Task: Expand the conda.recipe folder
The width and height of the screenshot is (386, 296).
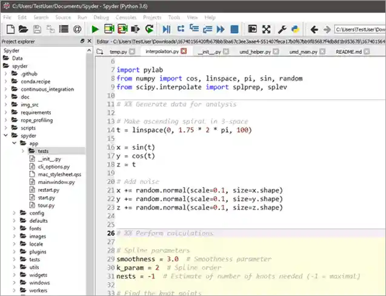Action: 6,82
